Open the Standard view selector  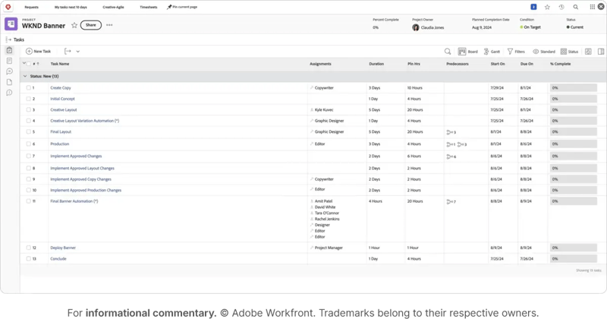tap(544, 52)
